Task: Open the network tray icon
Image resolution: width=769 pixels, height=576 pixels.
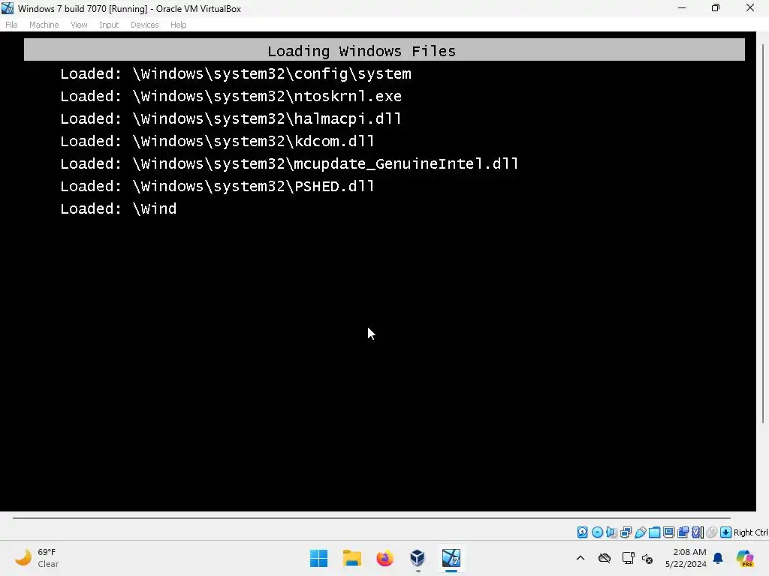Action: tap(628, 558)
